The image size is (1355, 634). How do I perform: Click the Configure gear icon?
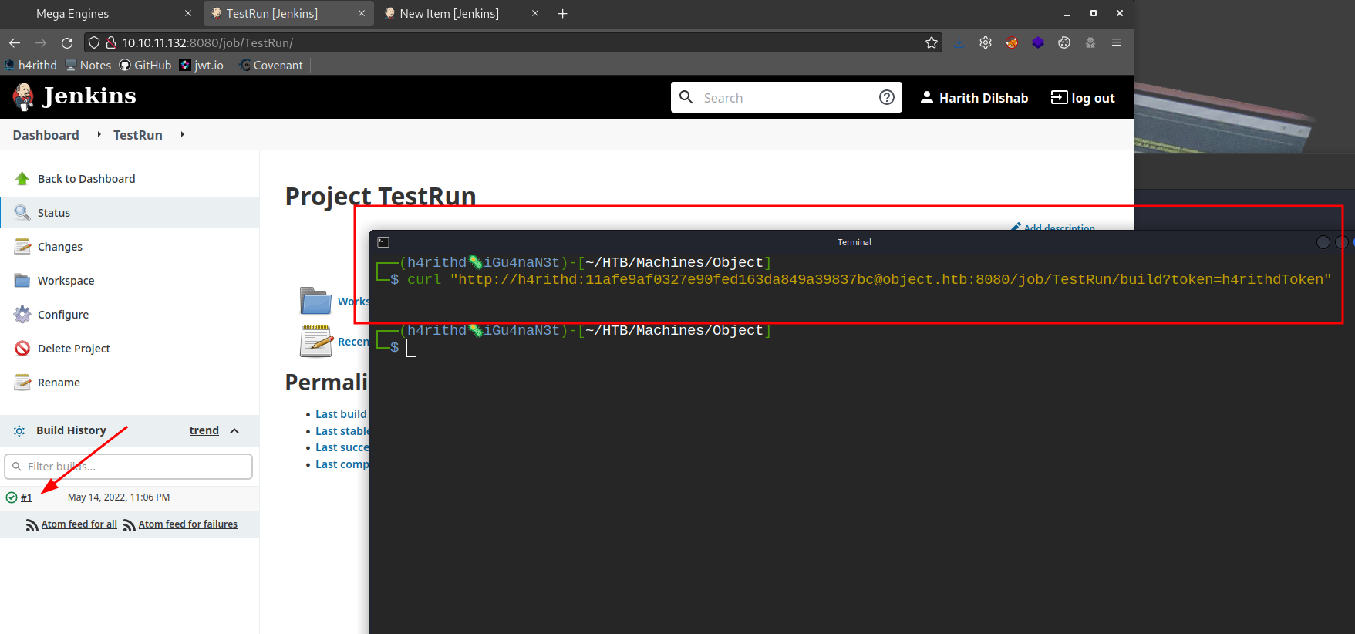pyautogui.click(x=22, y=315)
